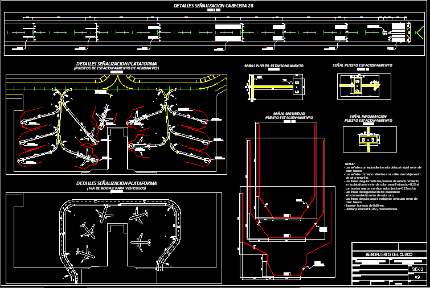
Task: Select the SE-02 sheet code cell
Action: (417, 268)
